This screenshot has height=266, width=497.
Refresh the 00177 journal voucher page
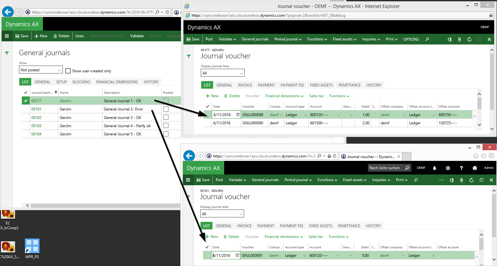point(470,39)
